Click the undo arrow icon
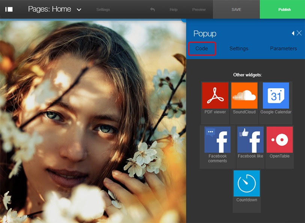 click(x=152, y=9)
